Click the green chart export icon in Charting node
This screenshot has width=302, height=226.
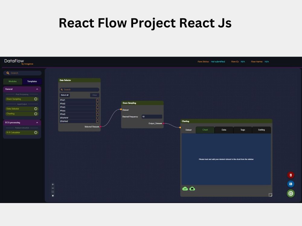pos(185,189)
